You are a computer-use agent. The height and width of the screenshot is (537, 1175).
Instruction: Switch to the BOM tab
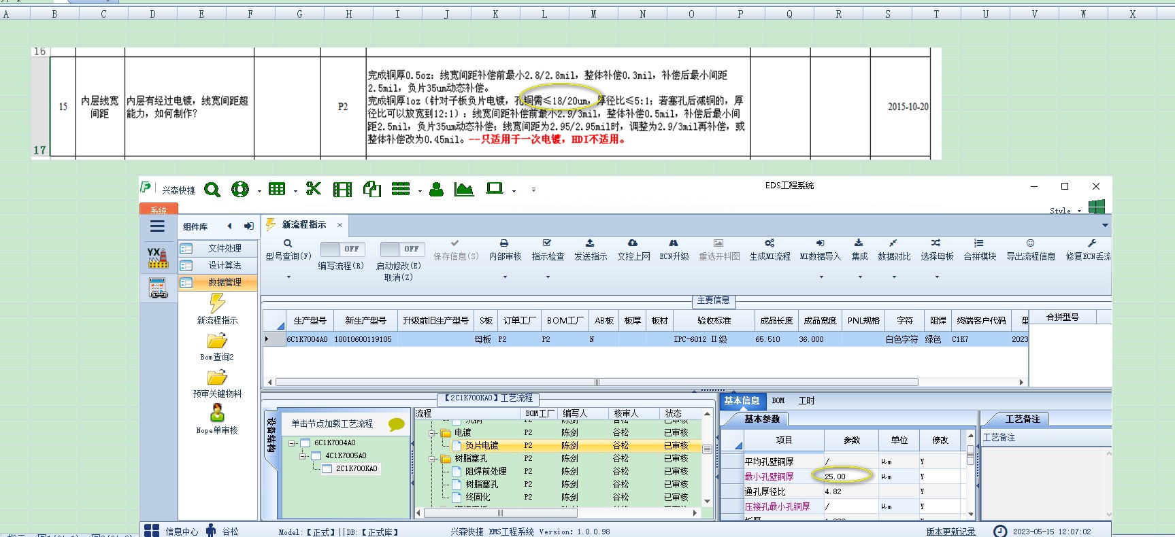(x=778, y=401)
